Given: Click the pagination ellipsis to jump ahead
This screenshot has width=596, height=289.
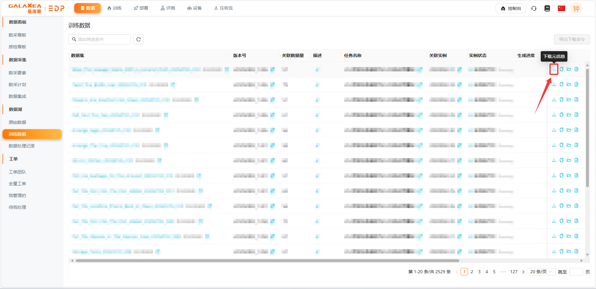Looking at the screenshot, I should [x=503, y=272].
